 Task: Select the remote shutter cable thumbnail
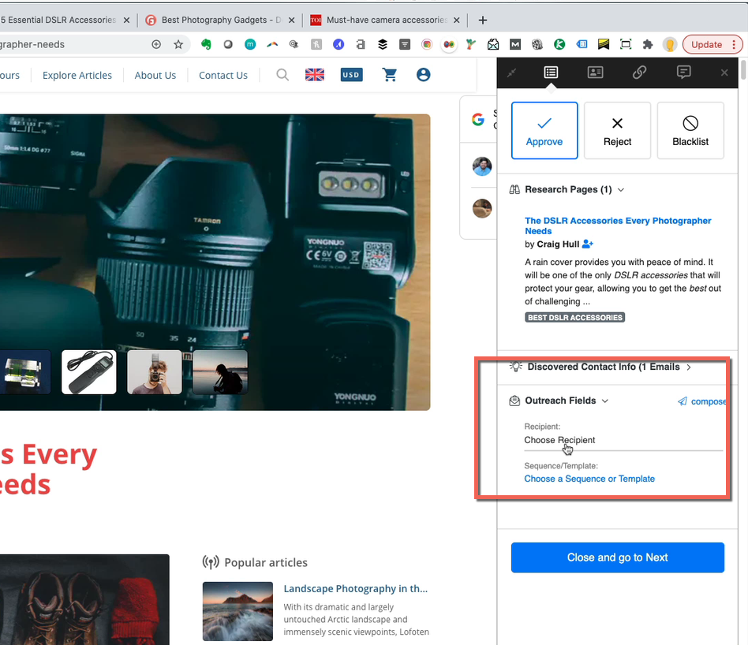(88, 372)
